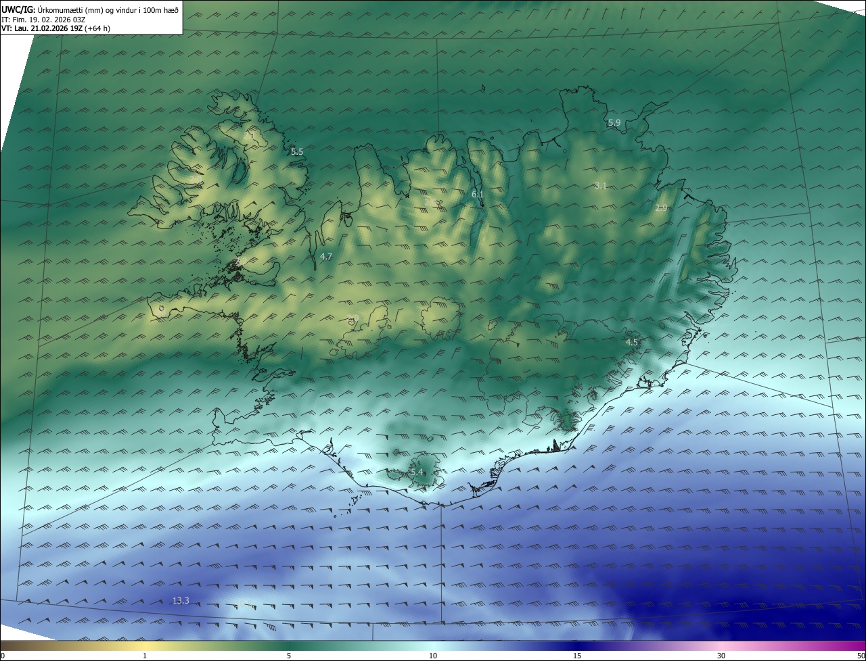
Task: Click the 2.9 value label on the map
Action: coord(662,207)
